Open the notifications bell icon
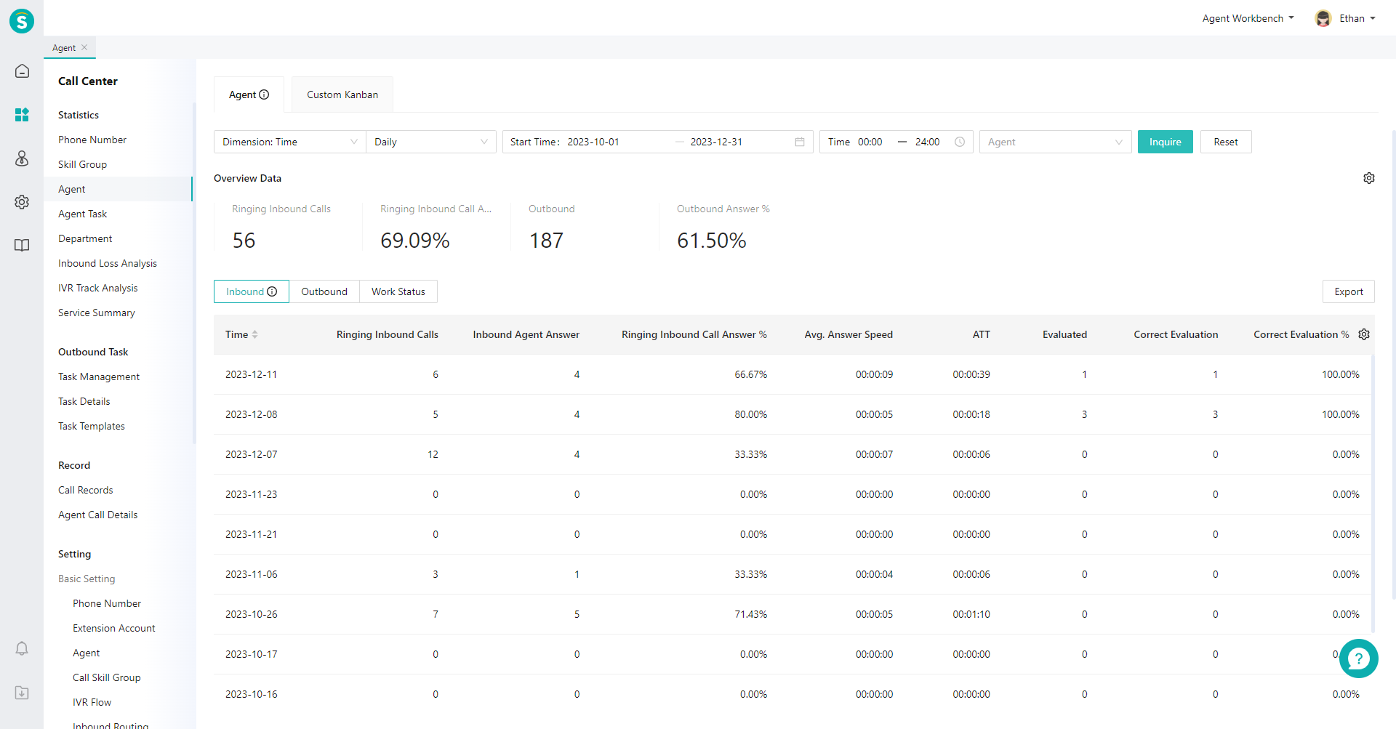Screen dimensions: 1396x729 [x=22, y=648]
